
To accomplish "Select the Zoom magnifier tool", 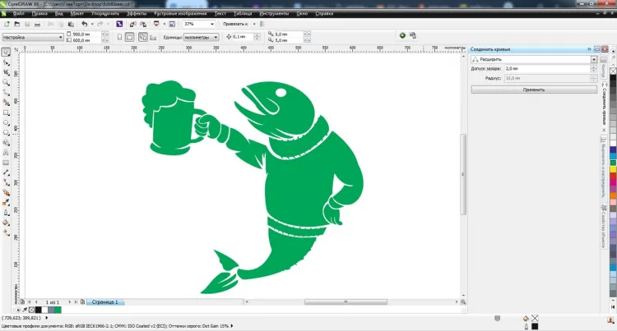I will (x=6, y=82).
